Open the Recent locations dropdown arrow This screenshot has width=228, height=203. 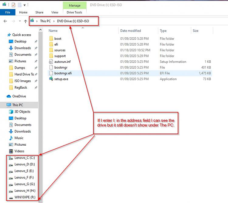tap(20, 21)
